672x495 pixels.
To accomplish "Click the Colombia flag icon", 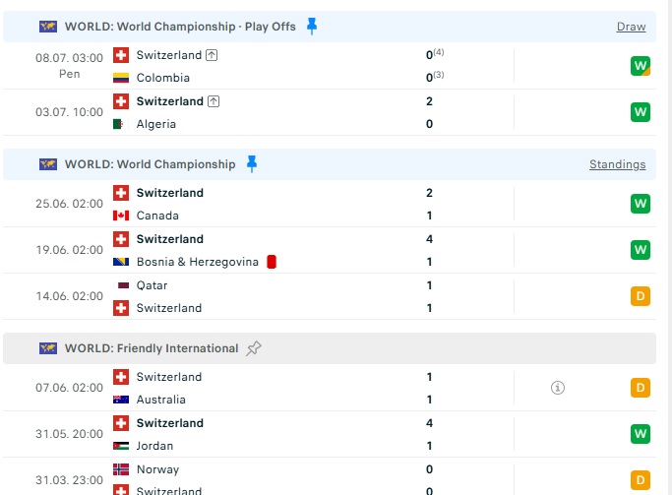I will [121, 78].
